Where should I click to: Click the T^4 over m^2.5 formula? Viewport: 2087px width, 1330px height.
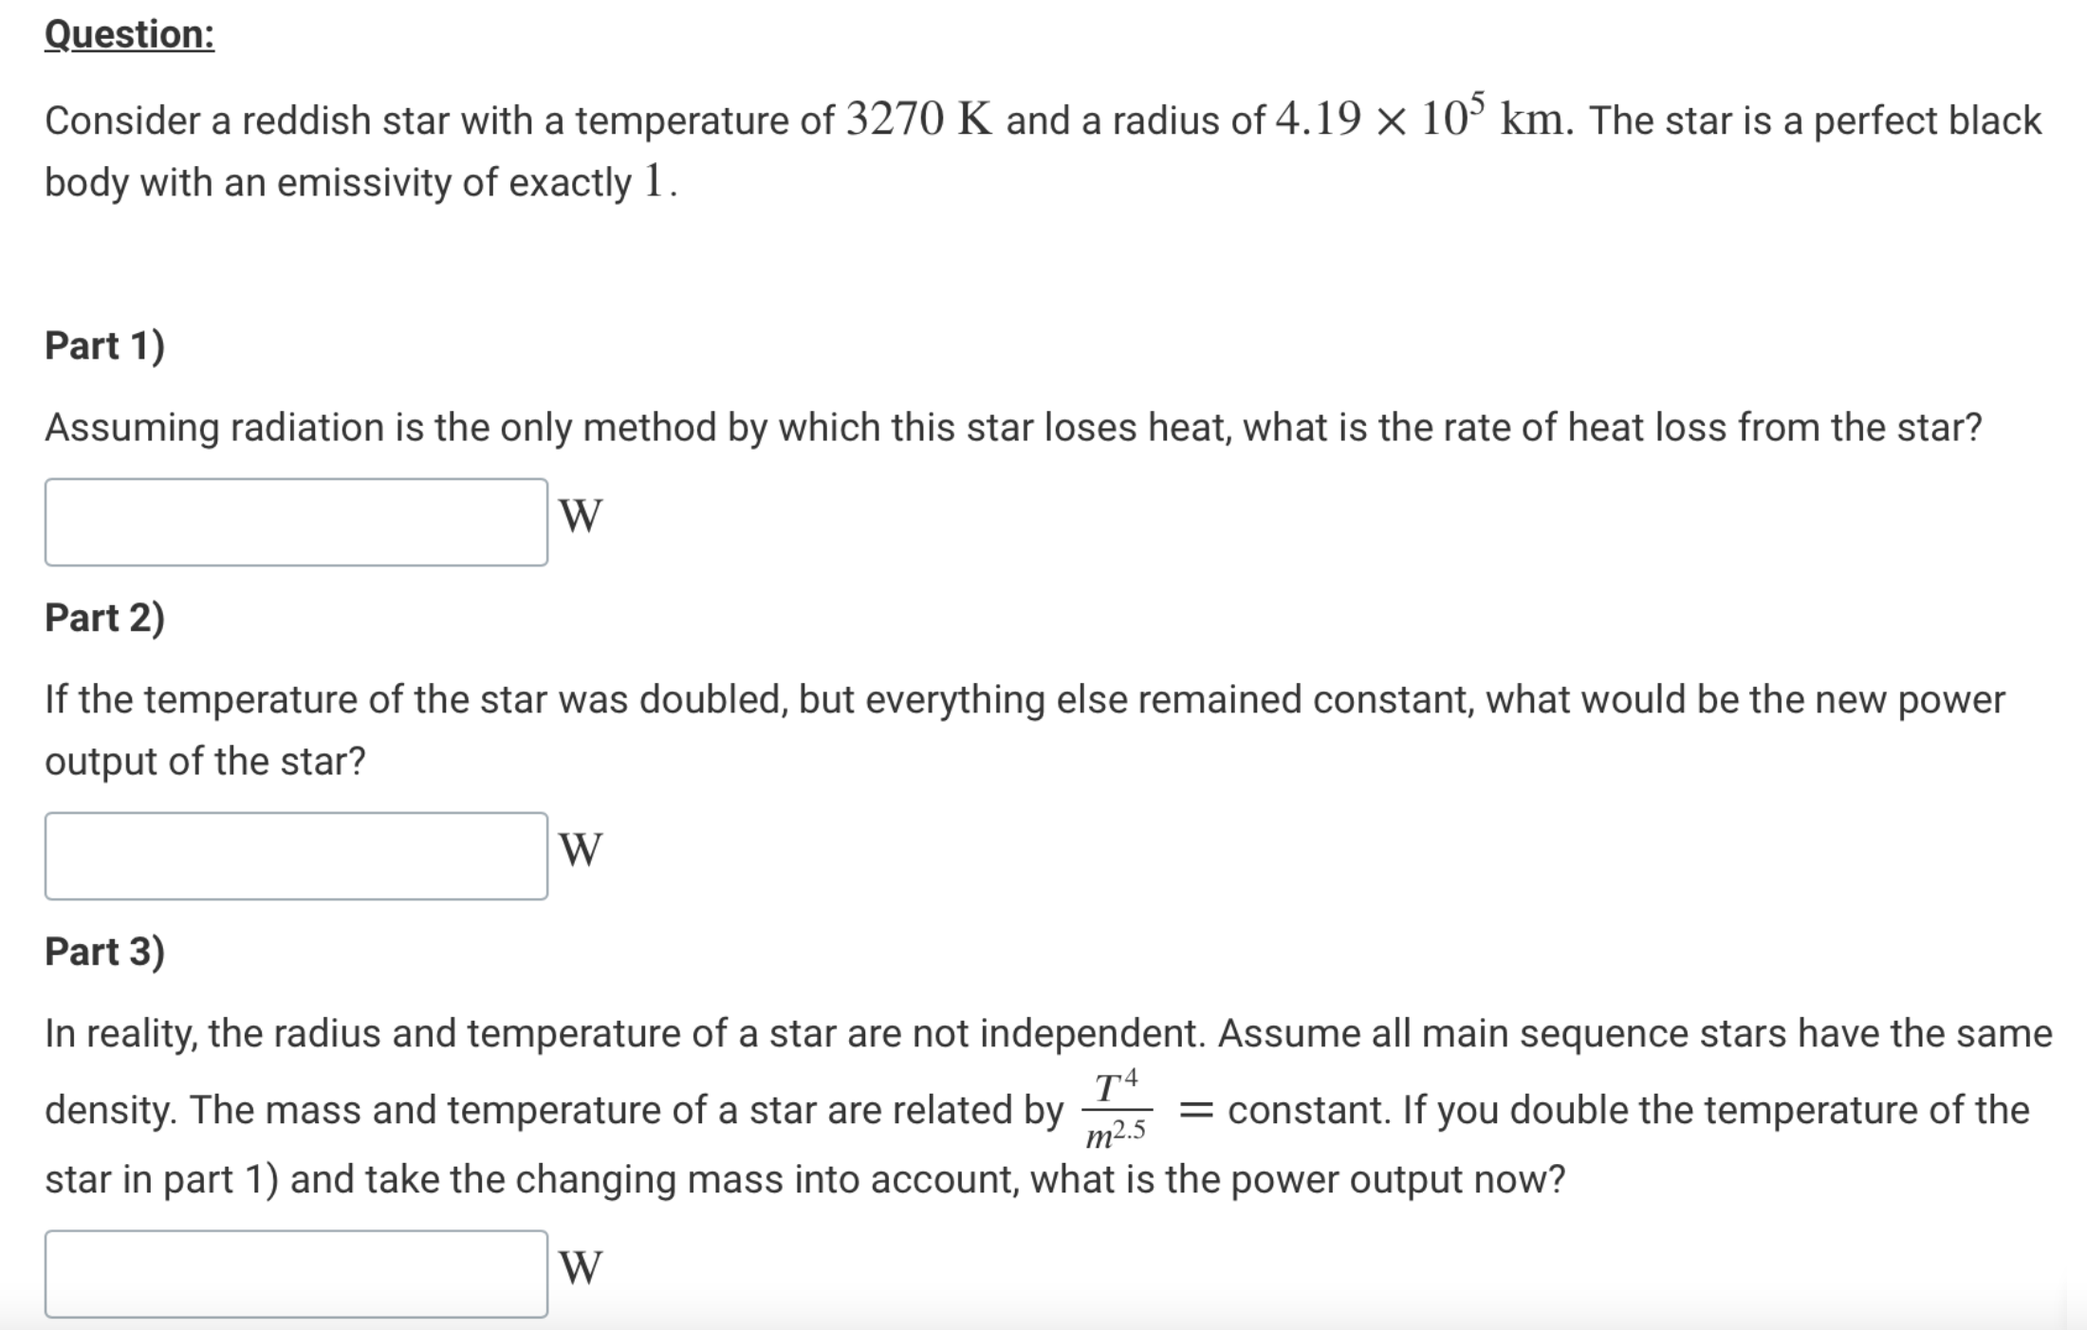(x=1119, y=1108)
